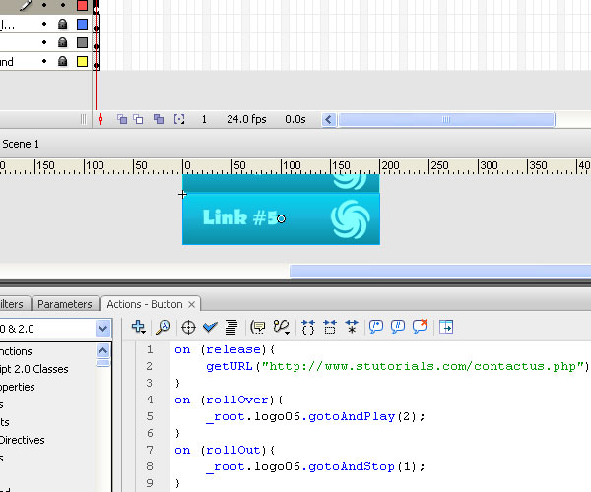The width and height of the screenshot is (591, 492).
Task: Apply a line comment with the // bubble icon
Action: coord(398,327)
